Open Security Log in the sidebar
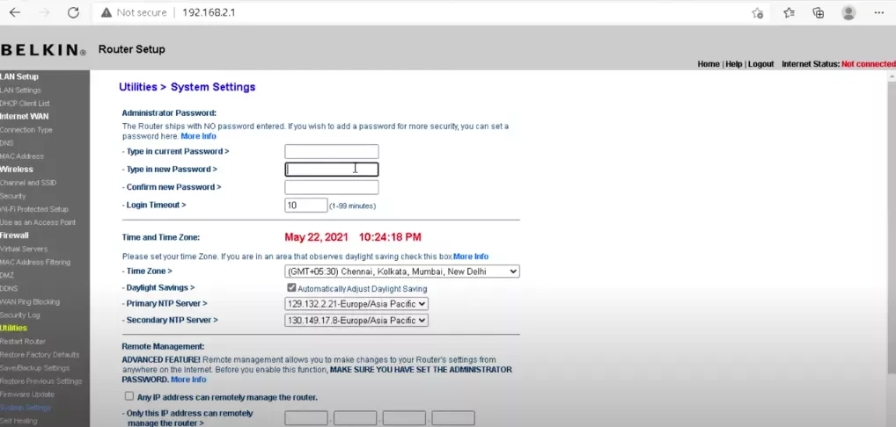Viewport: 896px width, 427px height. pyautogui.click(x=19, y=315)
